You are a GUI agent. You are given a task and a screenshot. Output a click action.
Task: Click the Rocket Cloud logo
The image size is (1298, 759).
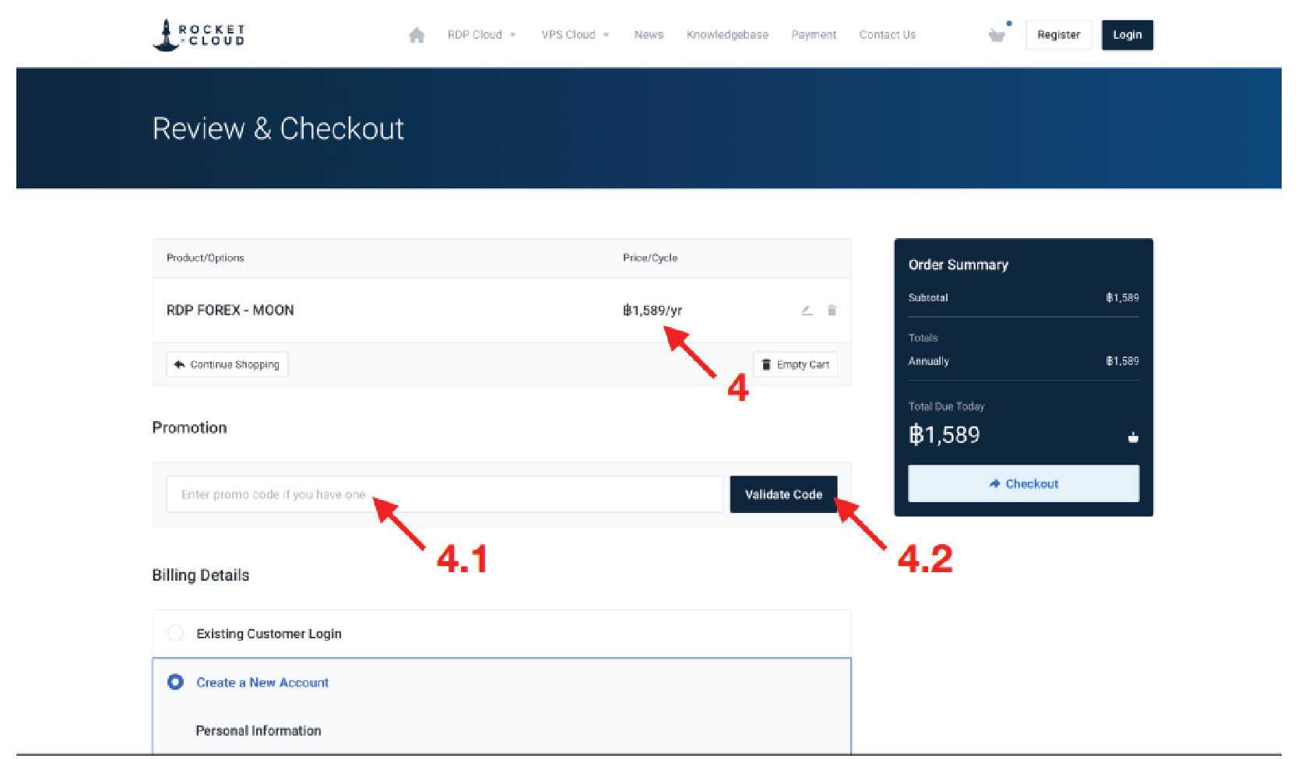click(x=199, y=35)
